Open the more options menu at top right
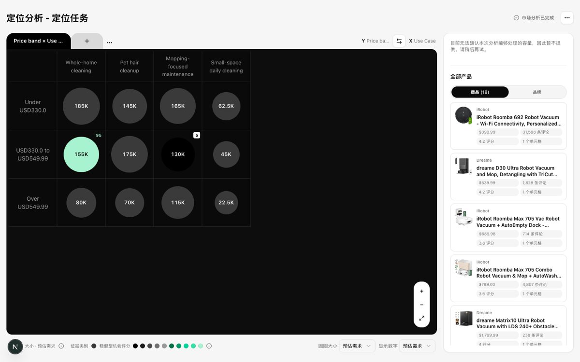The image size is (580, 362). click(567, 18)
